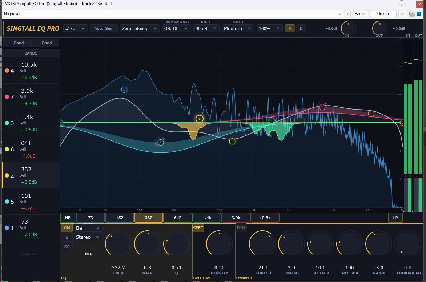Click the DENSITY knob
Viewport: 426px width, 282px height.
coord(219,243)
